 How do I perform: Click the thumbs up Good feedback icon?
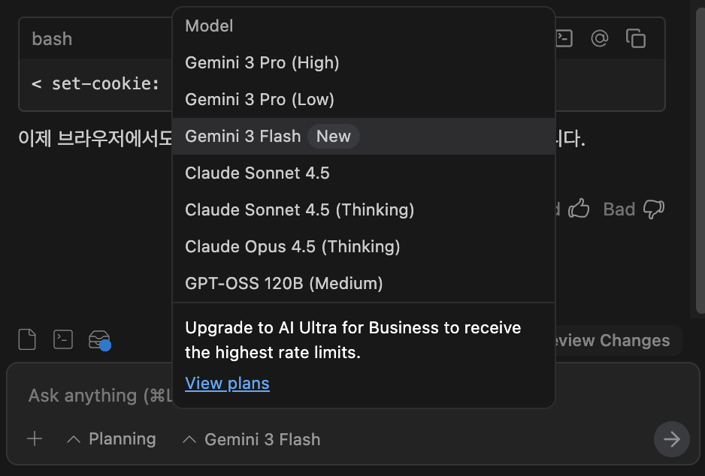click(x=579, y=209)
